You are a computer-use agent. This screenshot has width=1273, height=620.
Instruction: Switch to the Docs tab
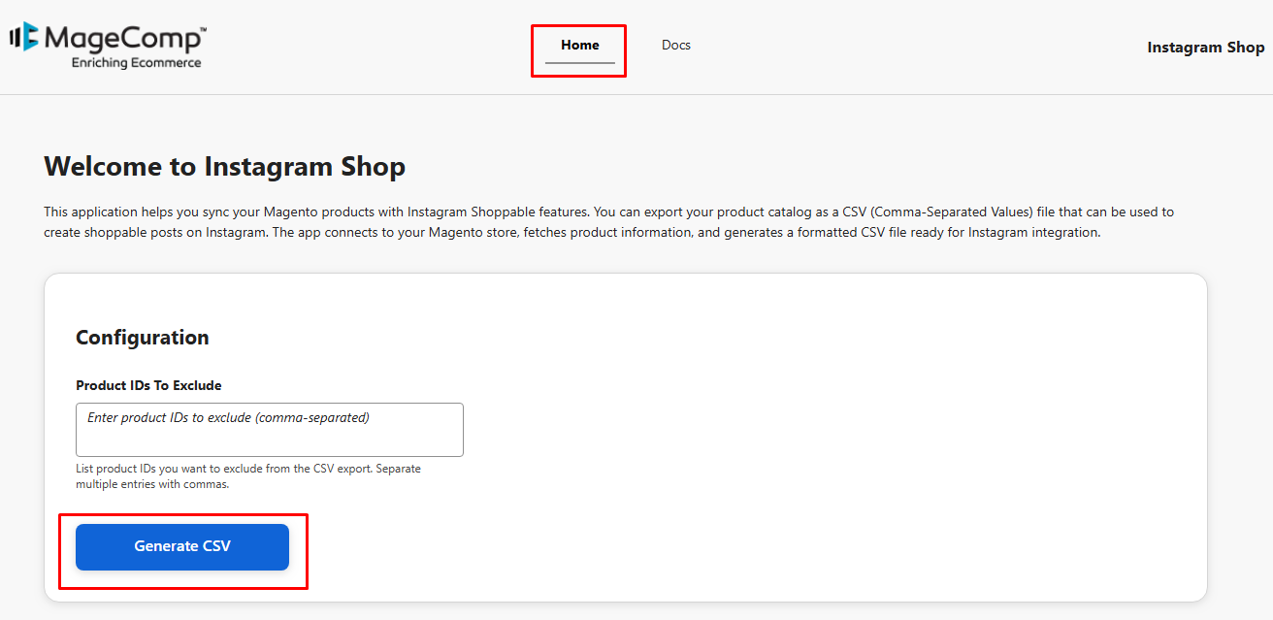(675, 45)
